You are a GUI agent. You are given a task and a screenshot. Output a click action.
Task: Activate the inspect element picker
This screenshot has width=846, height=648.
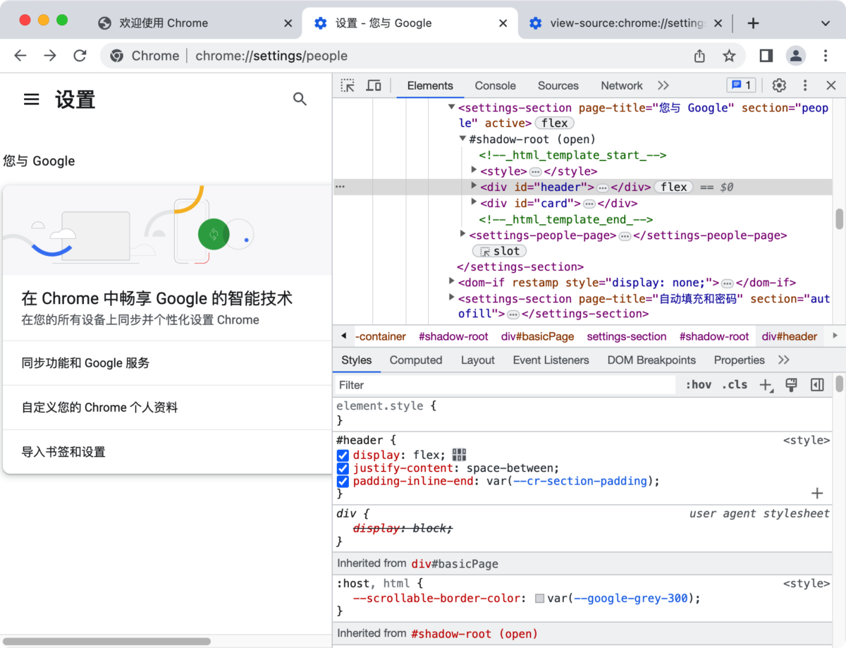[x=348, y=85]
